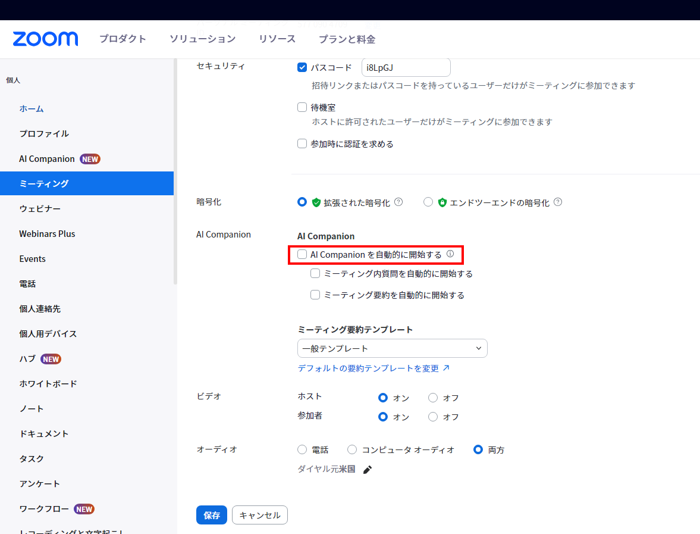Click help icon beside 拡張された暗号化

tap(398, 202)
